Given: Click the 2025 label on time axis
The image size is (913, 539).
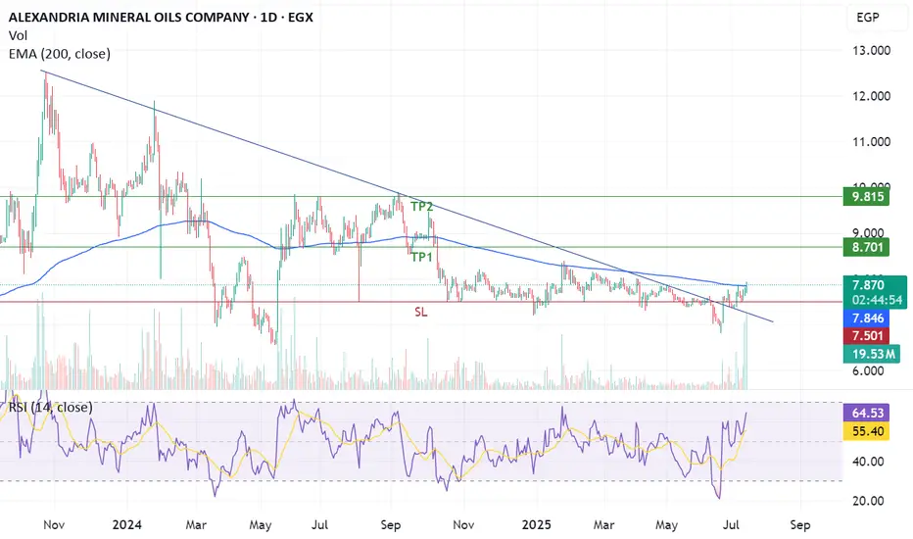Looking at the screenshot, I should (x=536, y=524).
